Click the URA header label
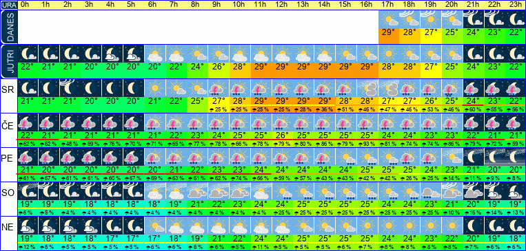The image size is (526, 251). coord(8,5)
